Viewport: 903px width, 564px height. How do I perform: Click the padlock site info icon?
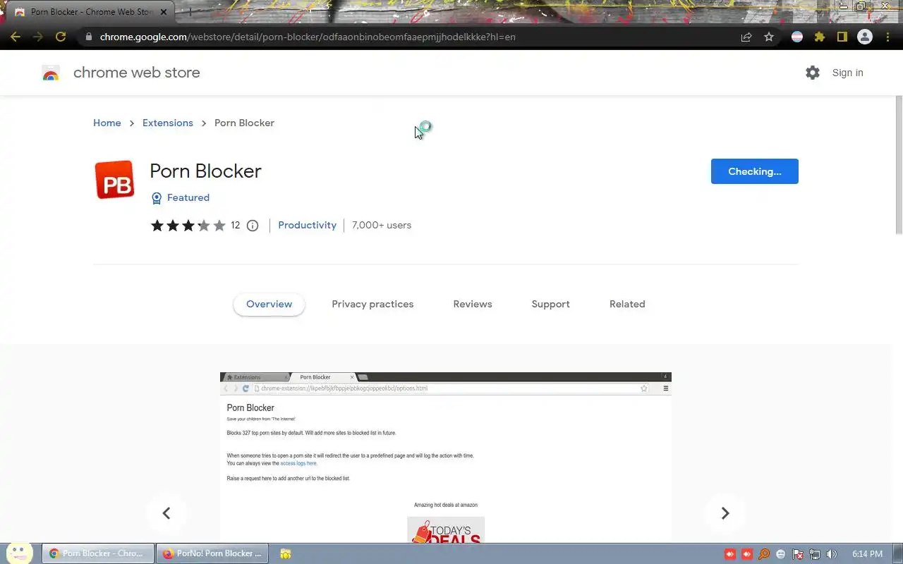[x=89, y=37]
